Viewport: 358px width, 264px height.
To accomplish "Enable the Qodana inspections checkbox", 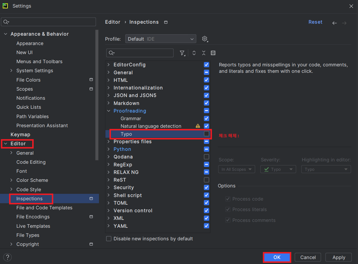I will coord(206,157).
